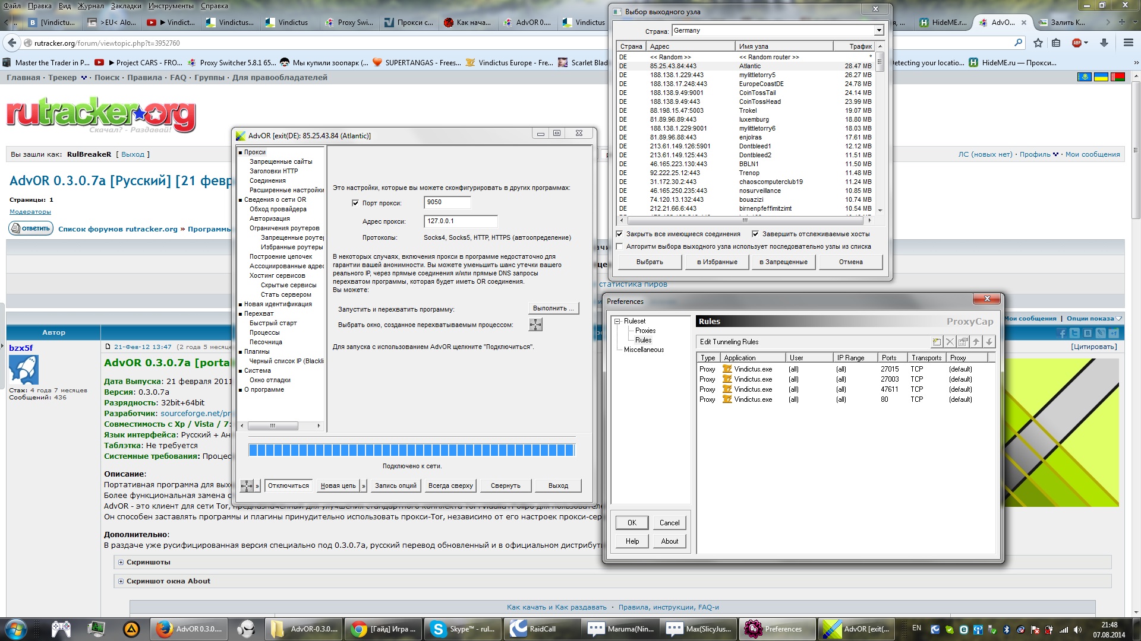The image size is (1141, 641).
Task: Click the Ukraine flag icon
Action: point(1101,78)
